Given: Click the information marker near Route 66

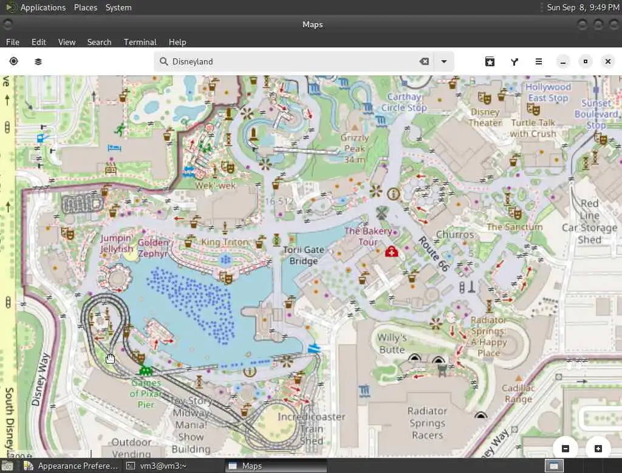Looking at the screenshot, I should (x=393, y=194).
